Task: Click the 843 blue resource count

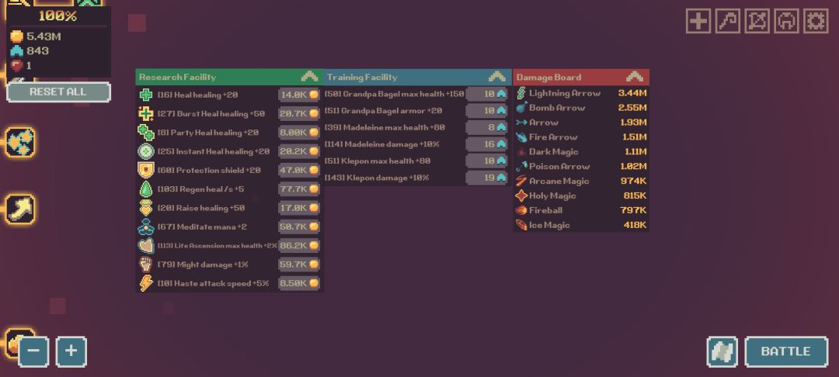Action: [x=37, y=50]
